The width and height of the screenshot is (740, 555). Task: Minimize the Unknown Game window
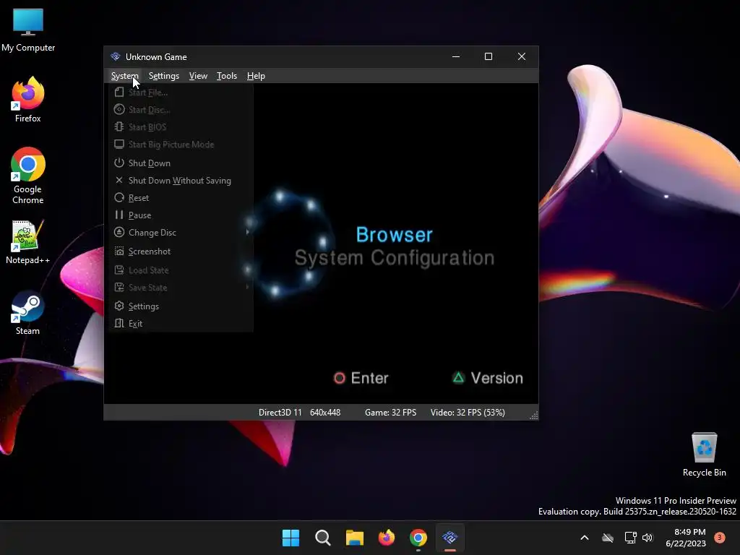coord(456,56)
